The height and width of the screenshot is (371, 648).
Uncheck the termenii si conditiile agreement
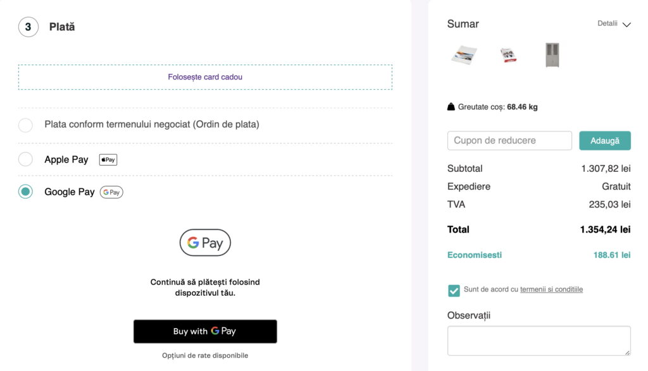coord(453,291)
